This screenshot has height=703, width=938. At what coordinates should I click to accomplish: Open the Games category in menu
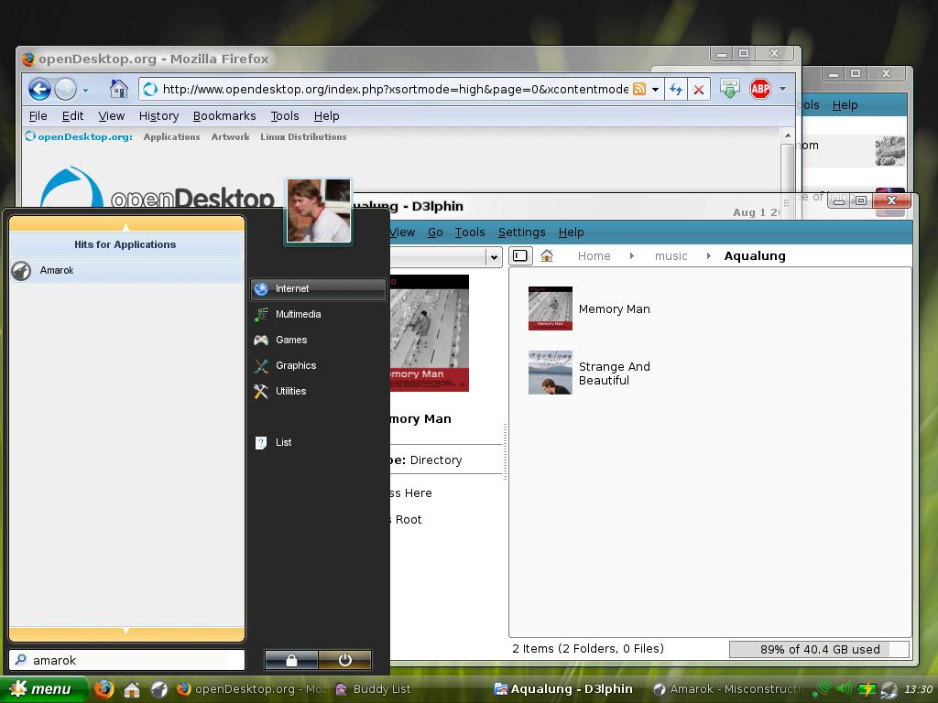pos(318,341)
